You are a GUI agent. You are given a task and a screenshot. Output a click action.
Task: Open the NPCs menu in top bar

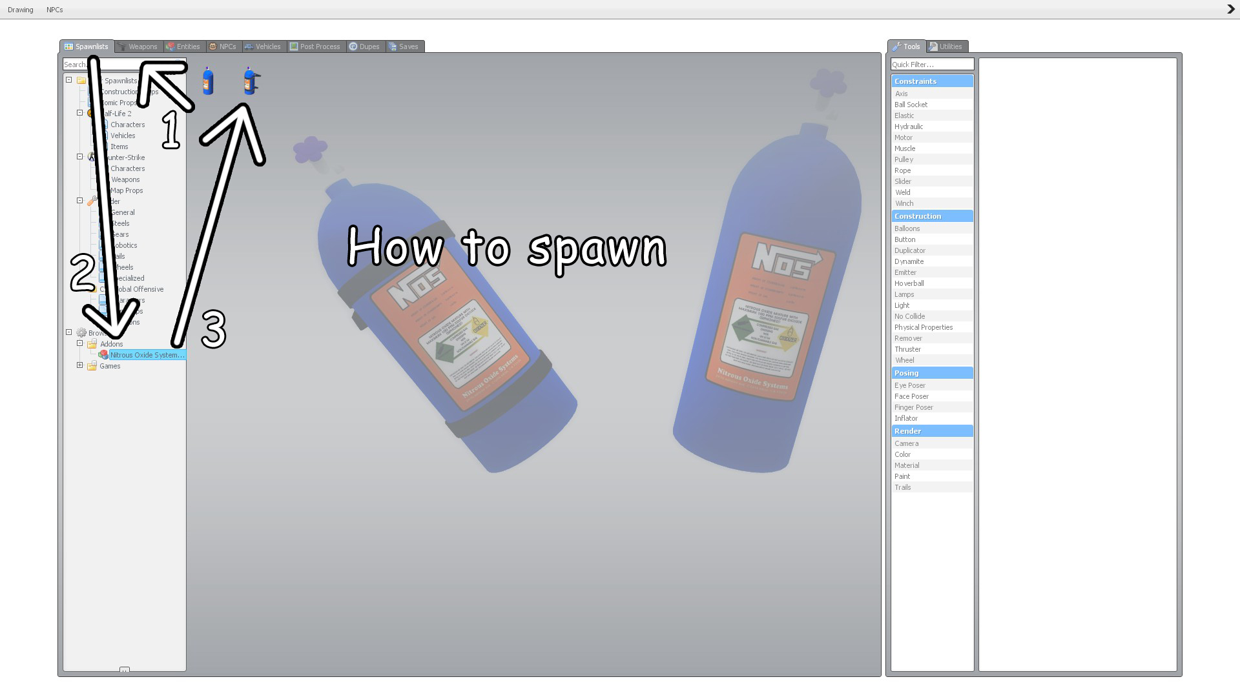click(55, 10)
